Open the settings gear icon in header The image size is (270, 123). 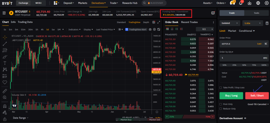[x=267, y=3]
